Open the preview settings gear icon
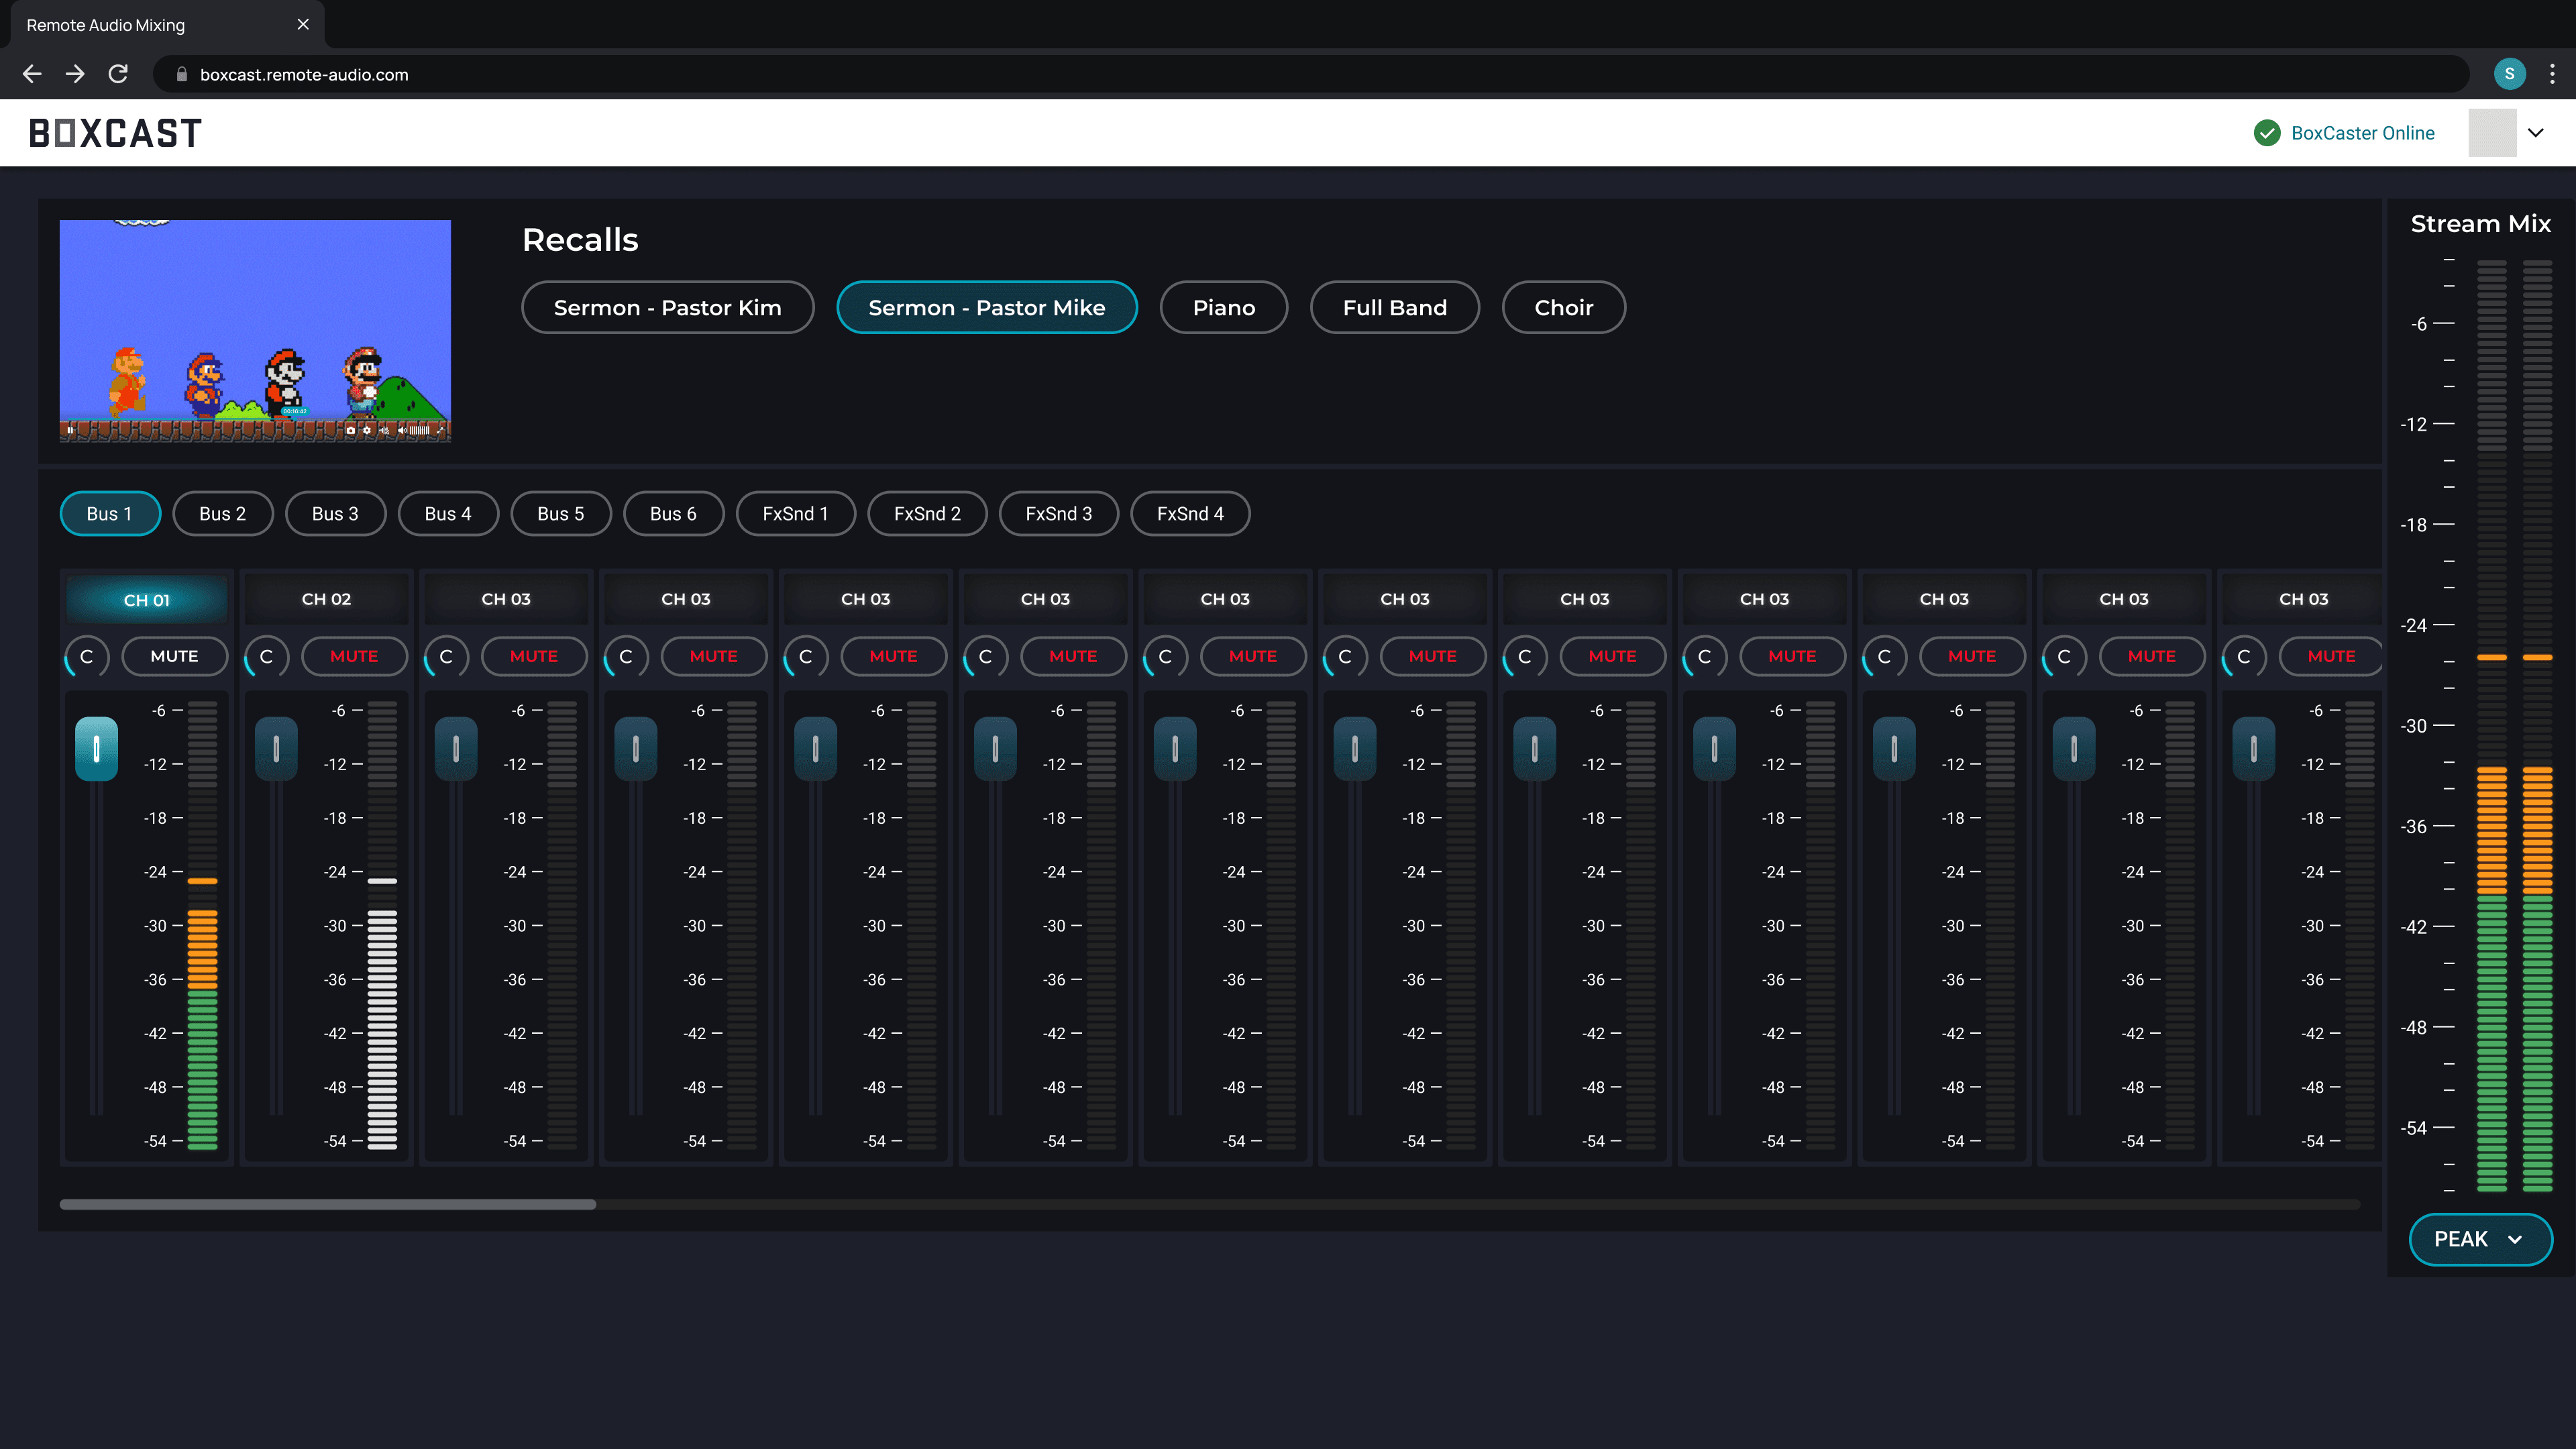Screen dimensions: 2576x1449 point(367,430)
